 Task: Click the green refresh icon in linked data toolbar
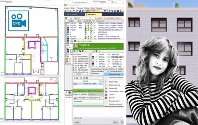[77, 51]
